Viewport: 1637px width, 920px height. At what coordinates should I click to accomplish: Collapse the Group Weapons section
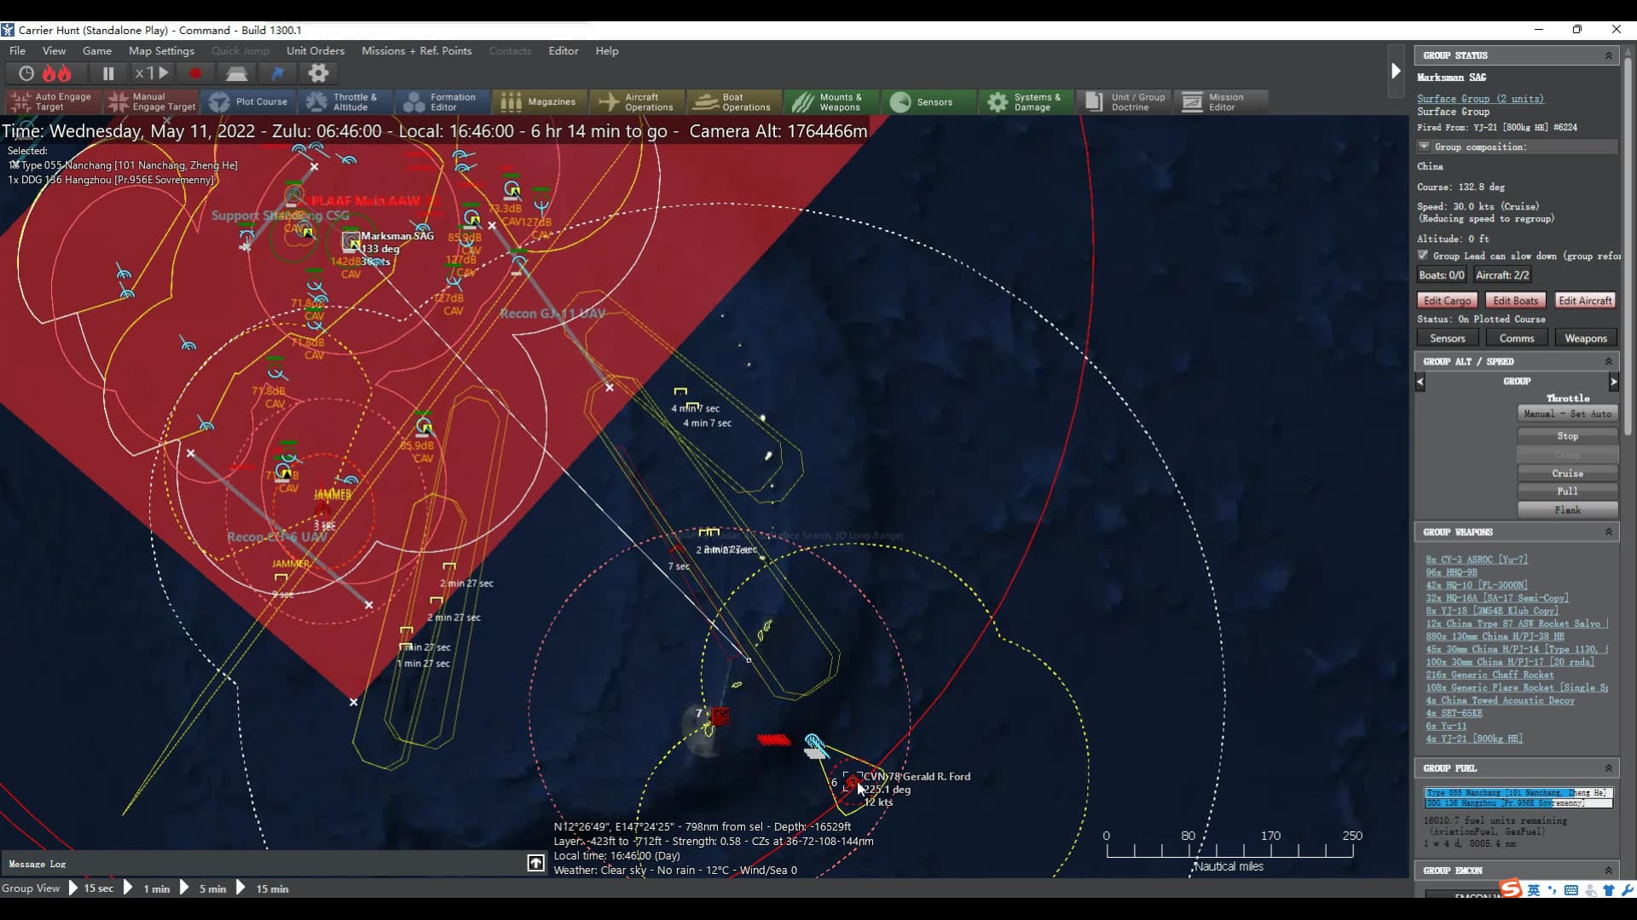(1609, 532)
